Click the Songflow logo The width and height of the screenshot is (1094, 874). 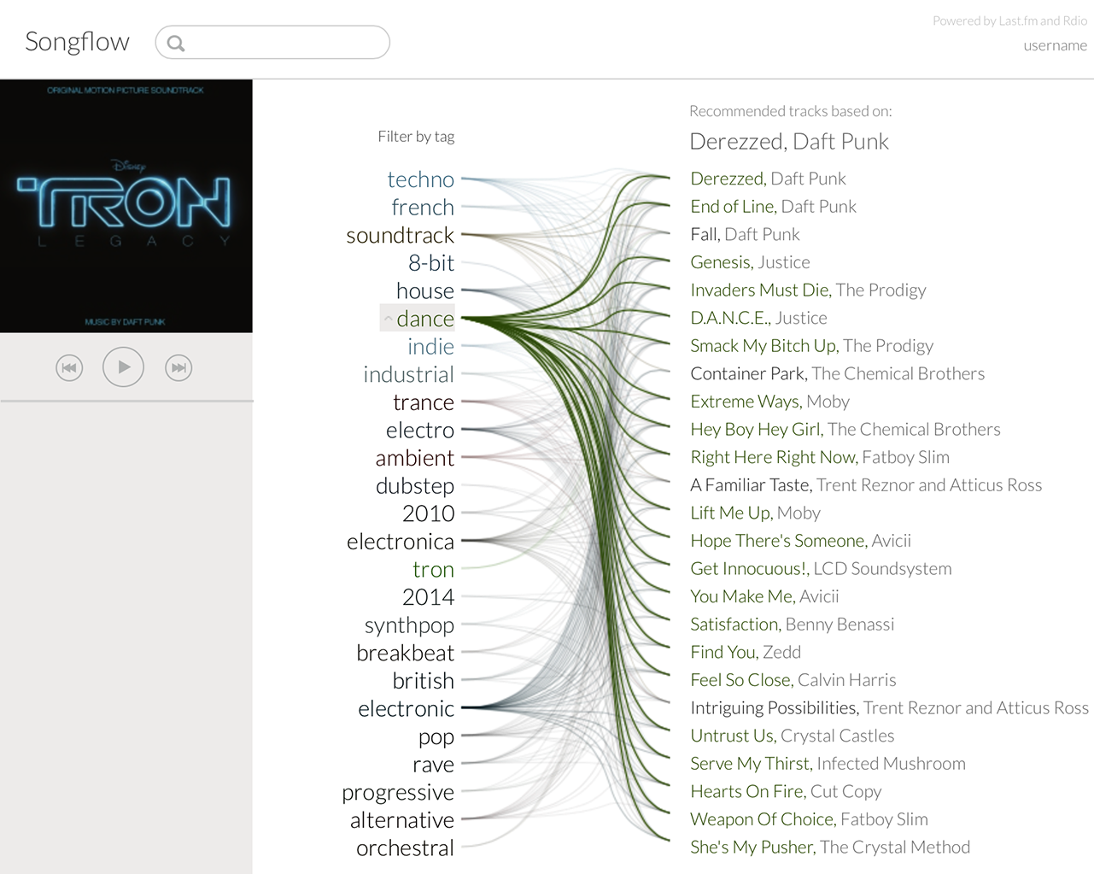[77, 42]
